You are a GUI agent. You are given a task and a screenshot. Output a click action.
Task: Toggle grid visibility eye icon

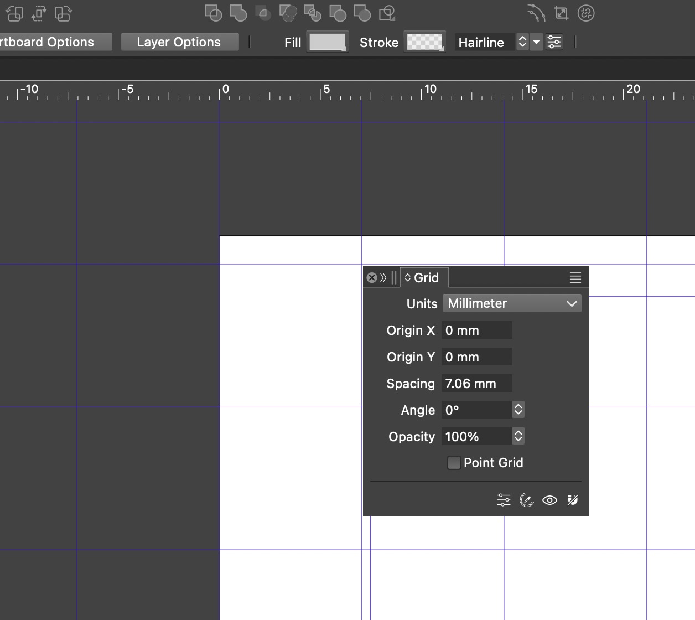[549, 500]
